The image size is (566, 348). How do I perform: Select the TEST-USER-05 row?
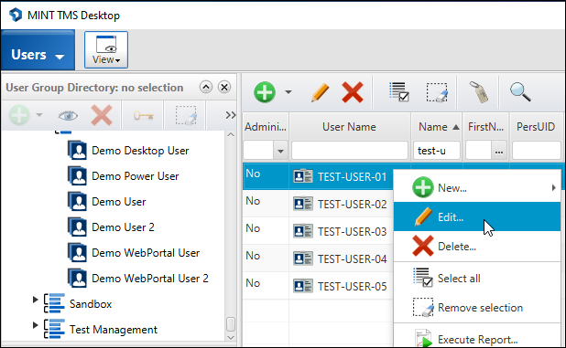point(318,286)
